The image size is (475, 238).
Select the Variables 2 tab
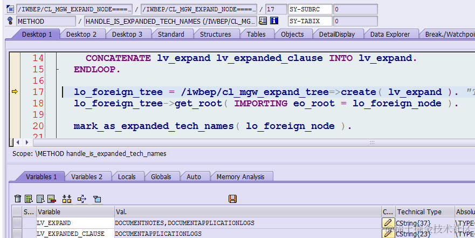coord(87,177)
